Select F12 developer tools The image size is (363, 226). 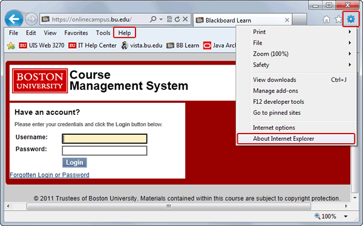[x=296, y=102]
